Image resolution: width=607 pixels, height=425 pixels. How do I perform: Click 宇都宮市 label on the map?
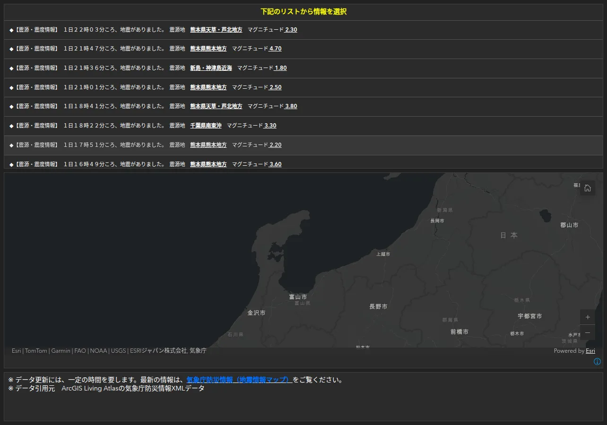(x=529, y=316)
